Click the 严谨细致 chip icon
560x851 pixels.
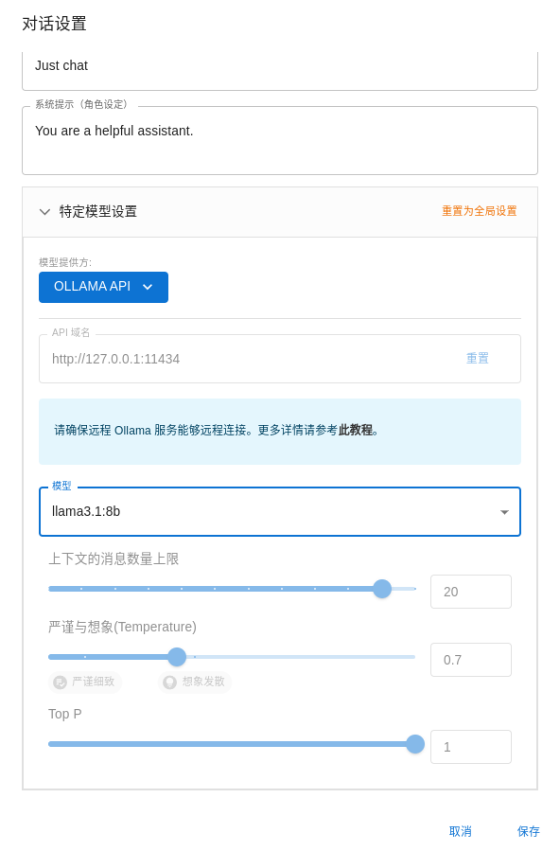(x=61, y=683)
